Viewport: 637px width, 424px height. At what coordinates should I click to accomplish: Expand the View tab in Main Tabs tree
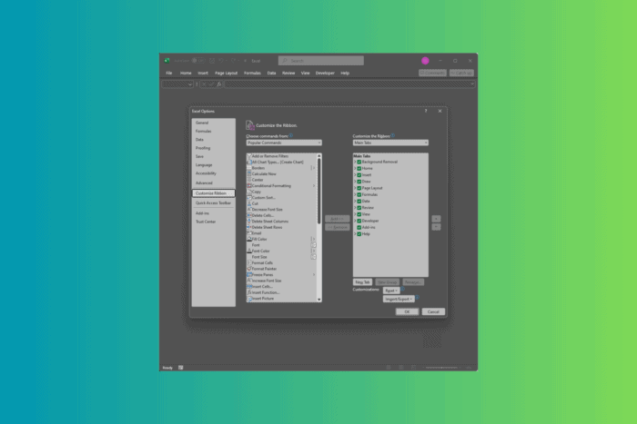tap(355, 214)
